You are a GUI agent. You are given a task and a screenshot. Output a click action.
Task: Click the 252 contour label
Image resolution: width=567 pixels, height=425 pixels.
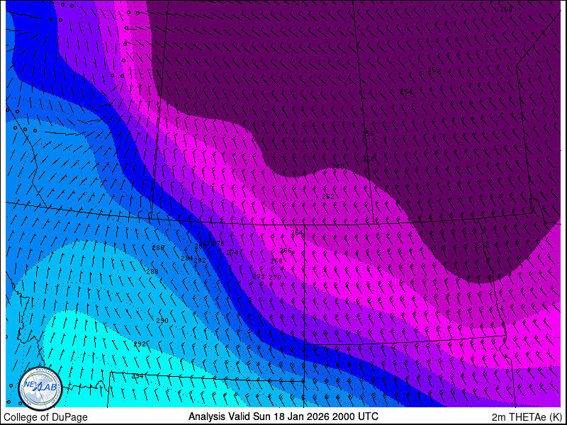coord(434,69)
